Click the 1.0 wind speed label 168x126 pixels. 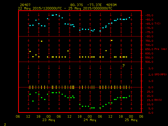tap(151, 81)
